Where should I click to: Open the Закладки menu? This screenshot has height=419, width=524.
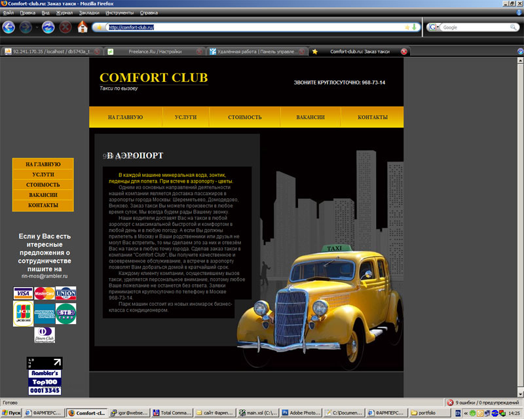point(89,12)
